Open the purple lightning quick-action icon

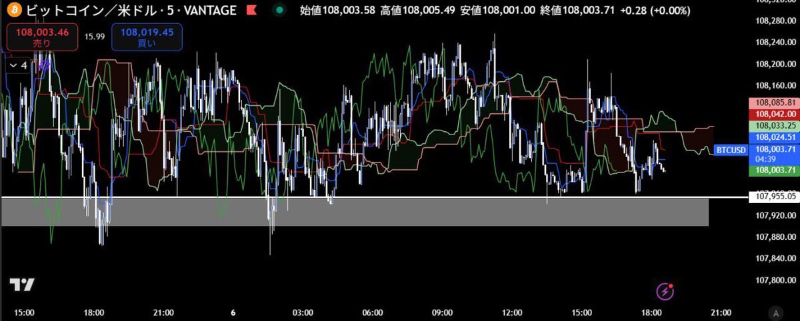pos(665,290)
